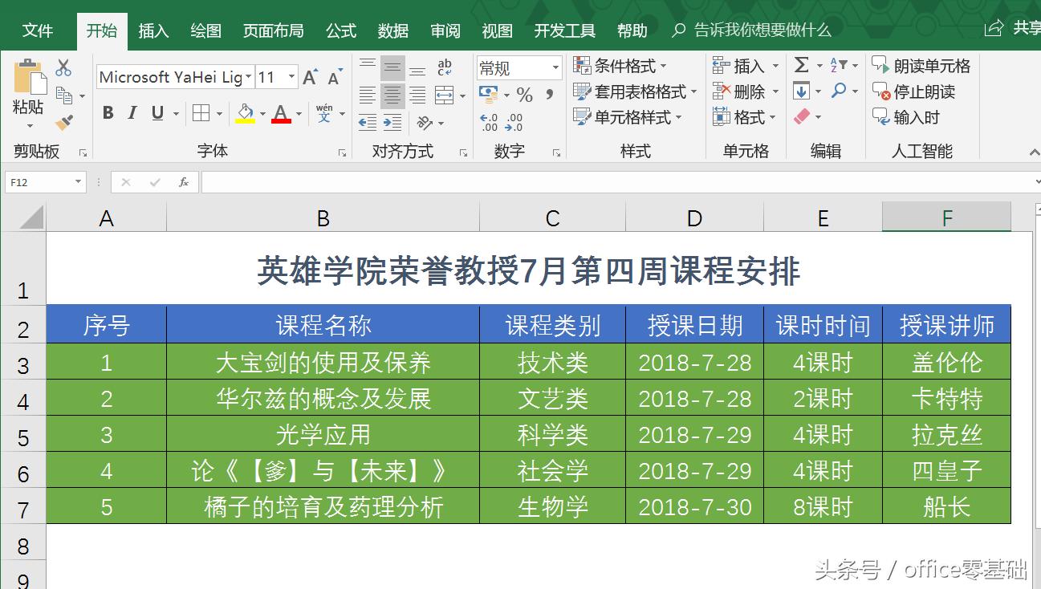The width and height of the screenshot is (1041, 589).
Task: Click the comma style icon in 数字 group
Action: coord(549,95)
